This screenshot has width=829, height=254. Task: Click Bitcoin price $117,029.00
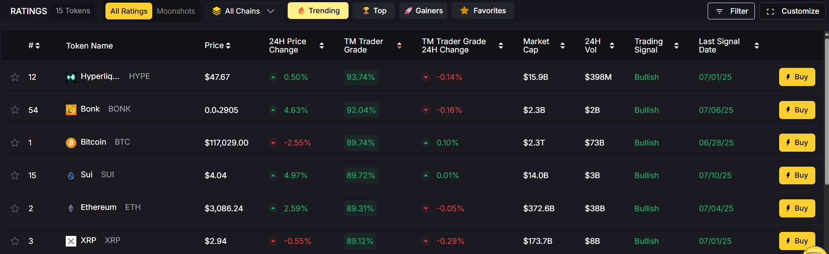[x=226, y=143]
